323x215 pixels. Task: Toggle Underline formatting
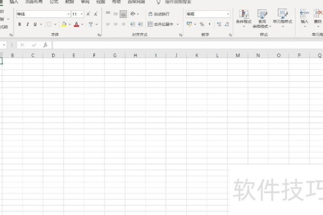point(35,24)
